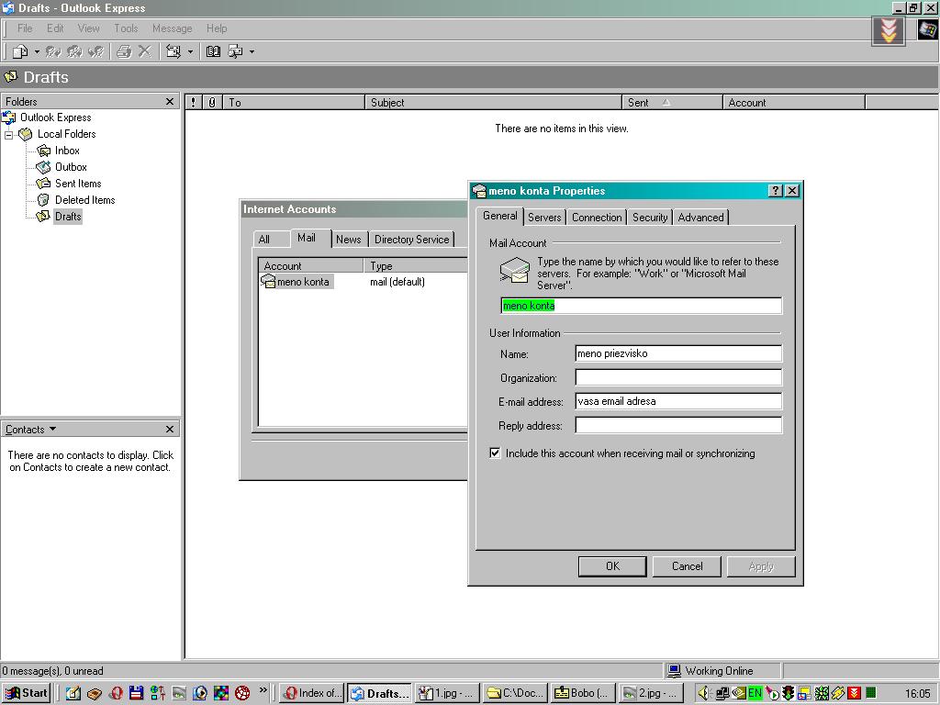This screenshot has width=940, height=705.
Task: Toggle Include this account when receiving mail
Action: pyautogui.click(x=496, y=453)
